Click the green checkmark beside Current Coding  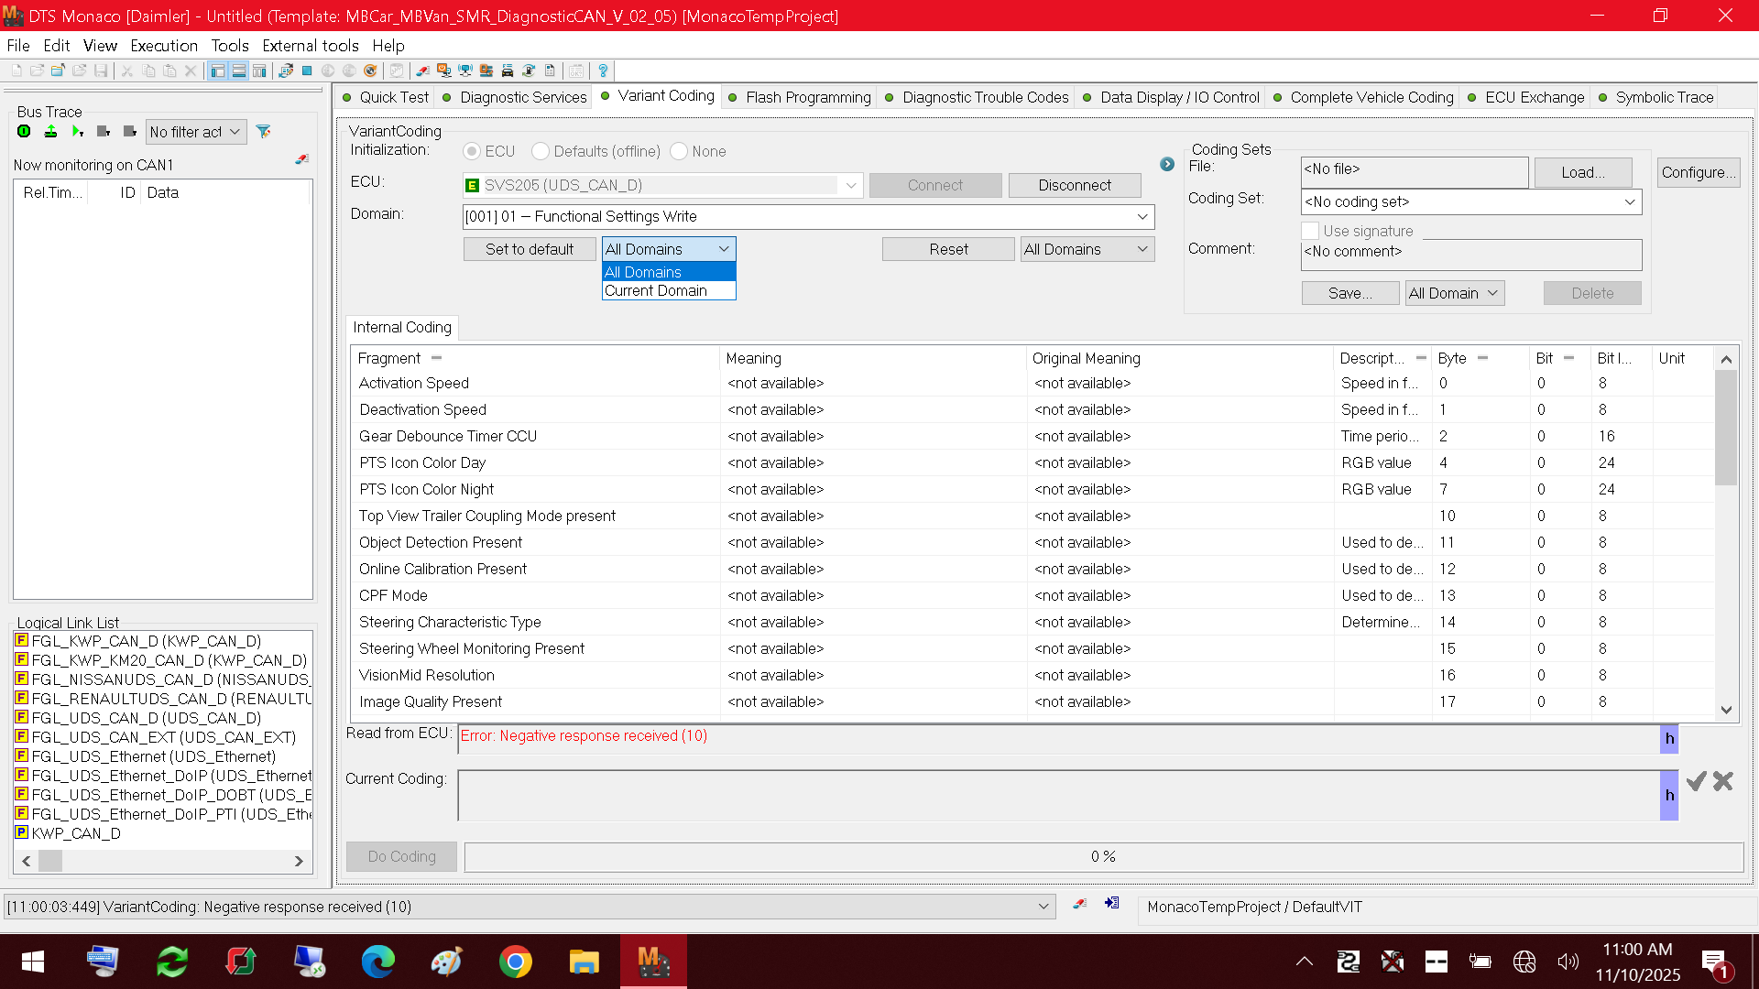tap(1697, 781)
